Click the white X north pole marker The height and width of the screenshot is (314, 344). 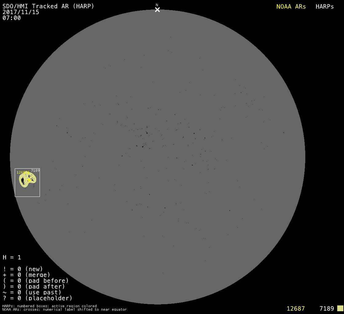[157, 10]
